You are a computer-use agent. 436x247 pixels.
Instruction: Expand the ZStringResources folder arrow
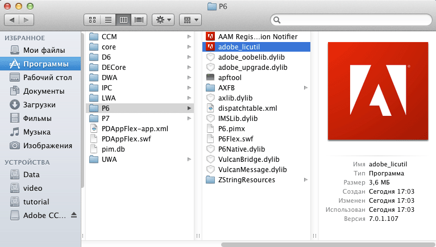306,180
